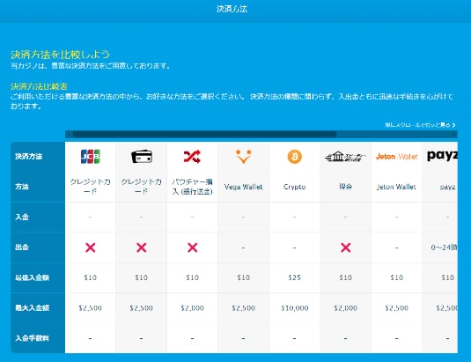Click the 決済方法 page title at top
The width and height of the screenshot is (471, 362).
point(232,9)
